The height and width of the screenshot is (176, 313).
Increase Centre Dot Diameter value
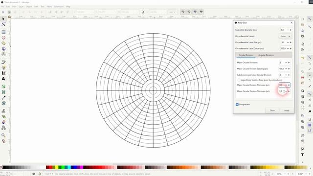(291, 30)
